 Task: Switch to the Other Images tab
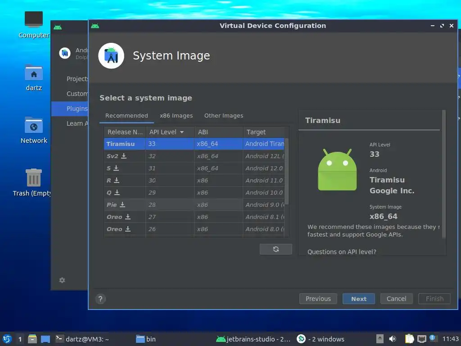click(224, 116)
